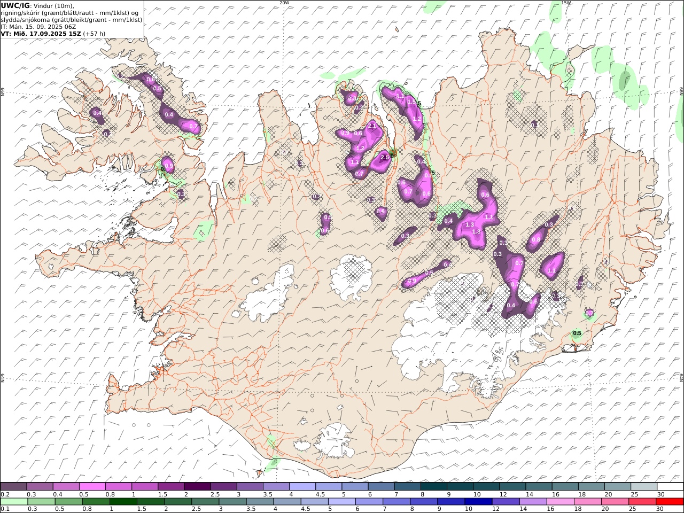Image resolution: width=684 pixels, height=513 pixels.
Task: Click the Vindur (10m) heading text
Action: point(55,5)
